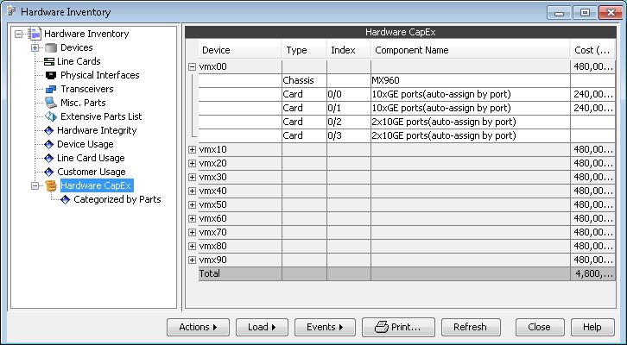Collapse the vmx00 device row

(192, 66)
